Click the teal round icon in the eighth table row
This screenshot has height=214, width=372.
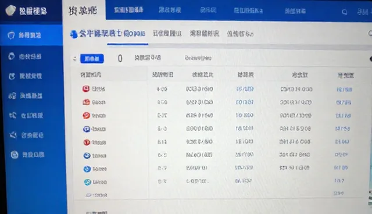(x=88, y=182)
